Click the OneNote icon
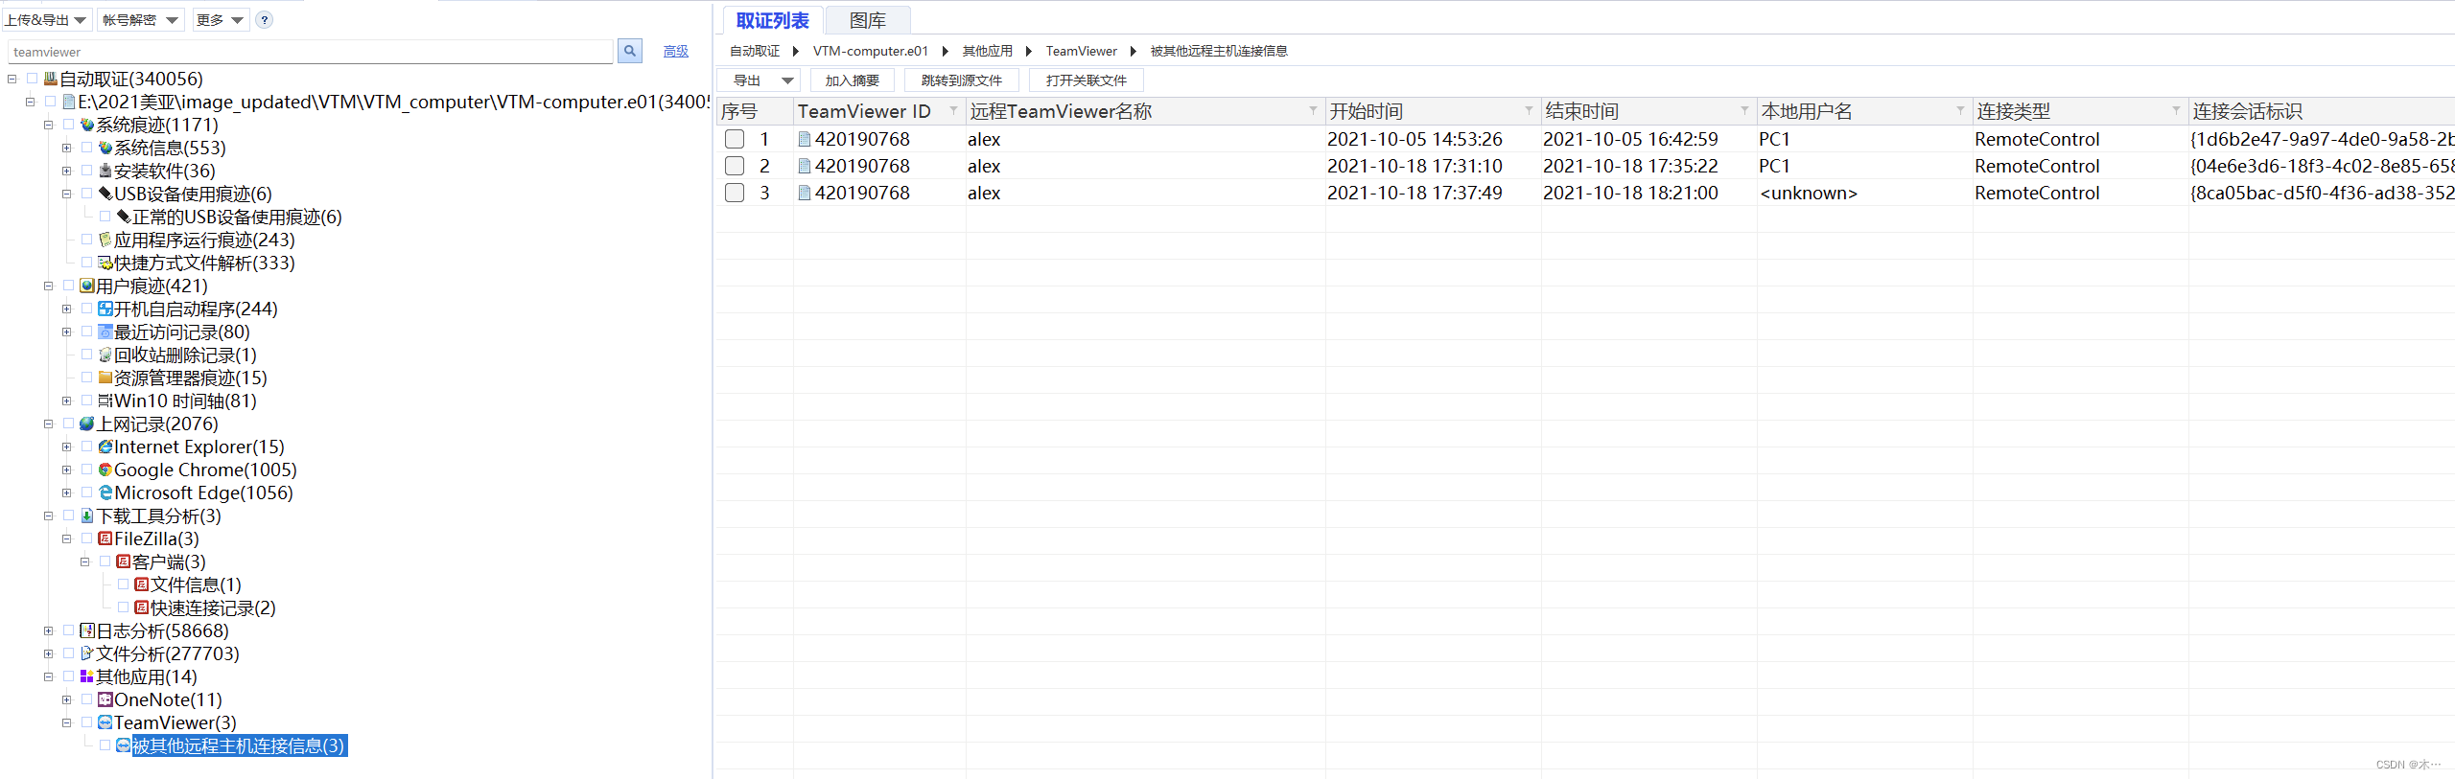Image resolution: width=2455 pixels, height=779 pixels. 105,699
